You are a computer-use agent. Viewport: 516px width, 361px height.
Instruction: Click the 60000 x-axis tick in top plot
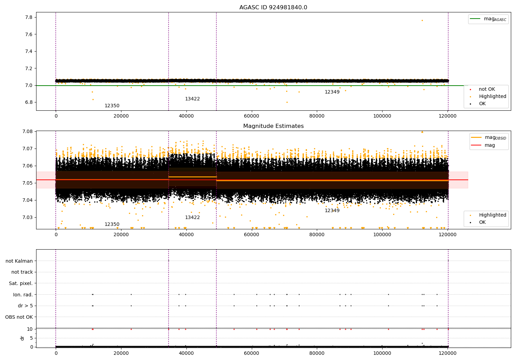(x=251, y=116)
